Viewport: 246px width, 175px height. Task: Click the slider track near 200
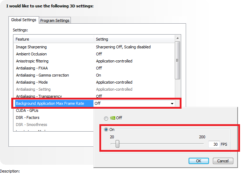[202, 144]
